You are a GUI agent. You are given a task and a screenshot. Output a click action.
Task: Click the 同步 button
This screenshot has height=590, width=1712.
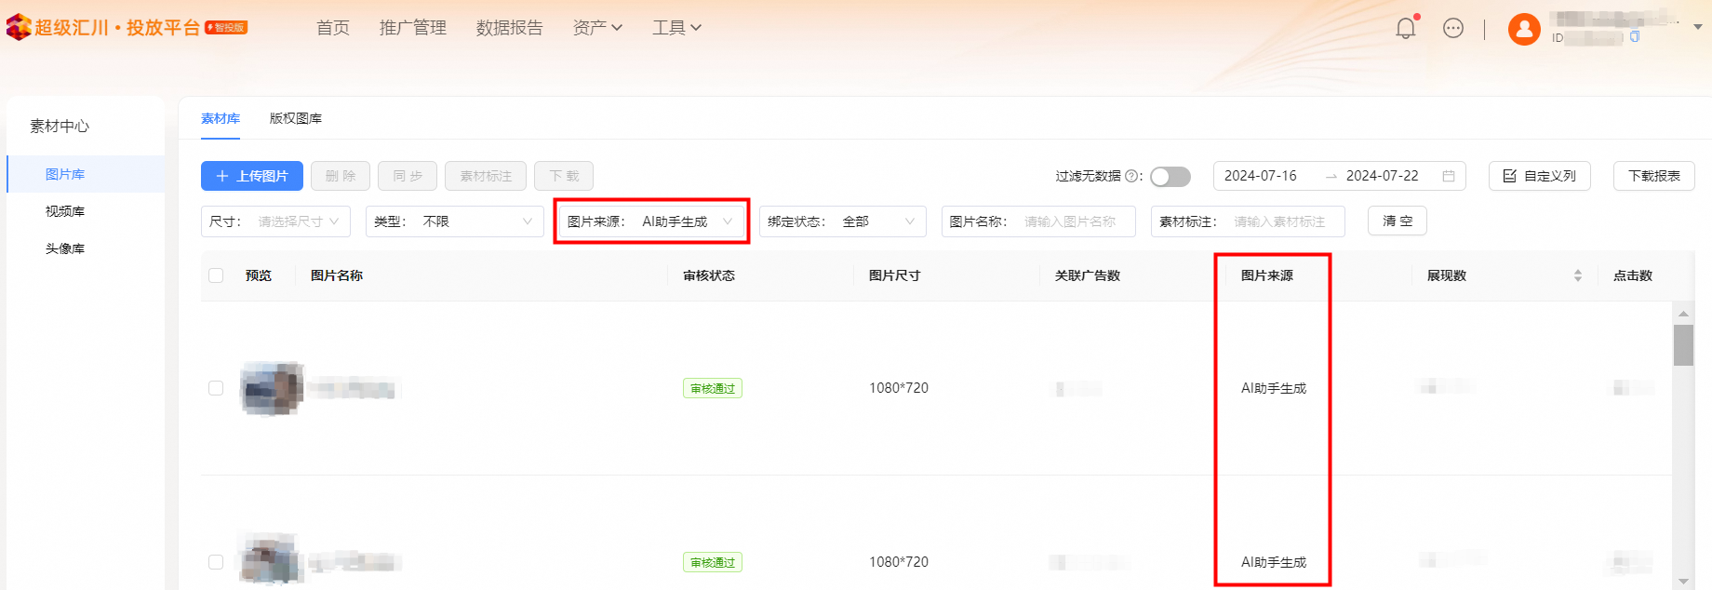(408, 176)
